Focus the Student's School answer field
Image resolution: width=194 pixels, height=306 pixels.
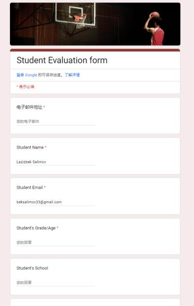tap(56, 282)
